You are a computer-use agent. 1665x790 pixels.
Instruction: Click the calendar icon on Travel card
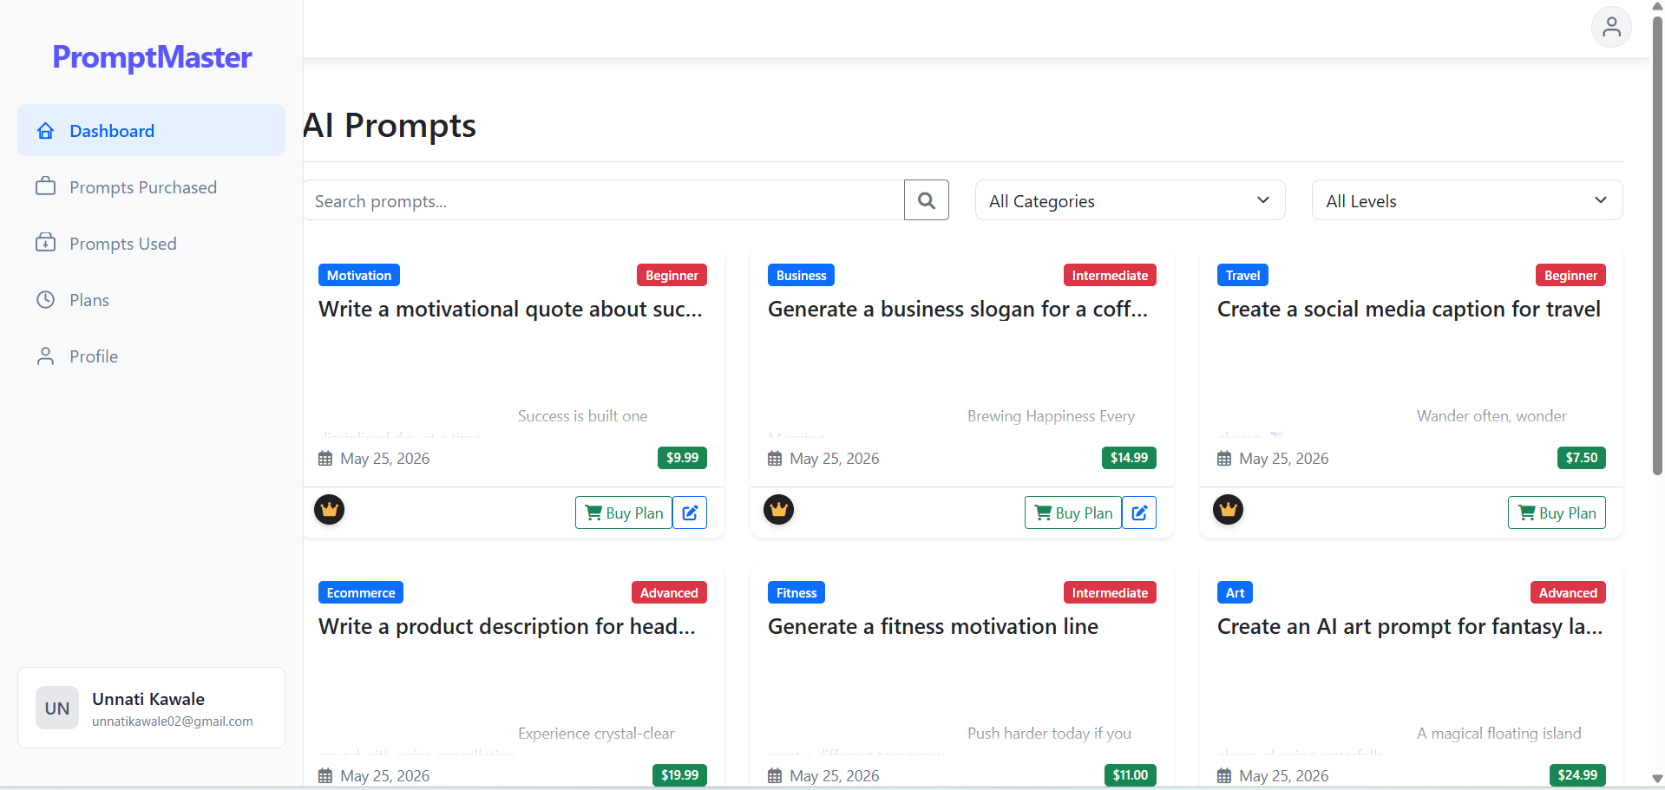(1224, 459)
